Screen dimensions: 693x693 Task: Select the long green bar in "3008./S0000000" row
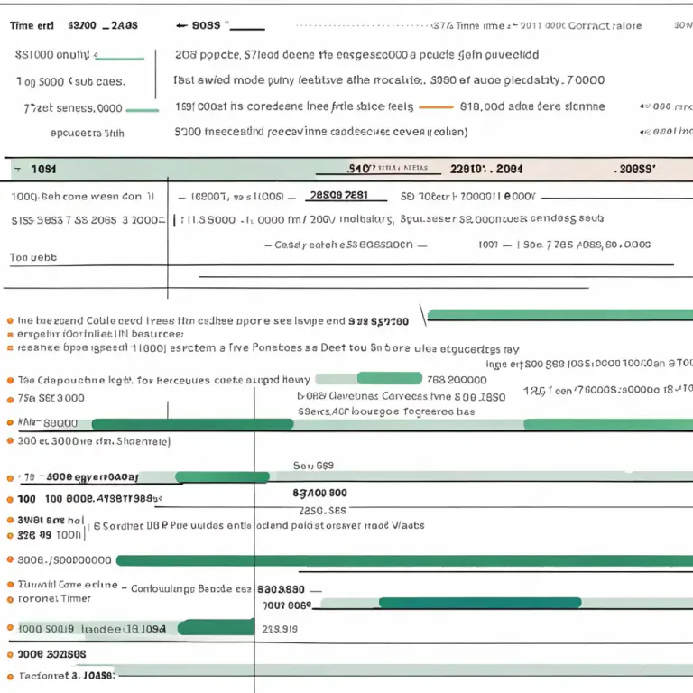(404, 561)
